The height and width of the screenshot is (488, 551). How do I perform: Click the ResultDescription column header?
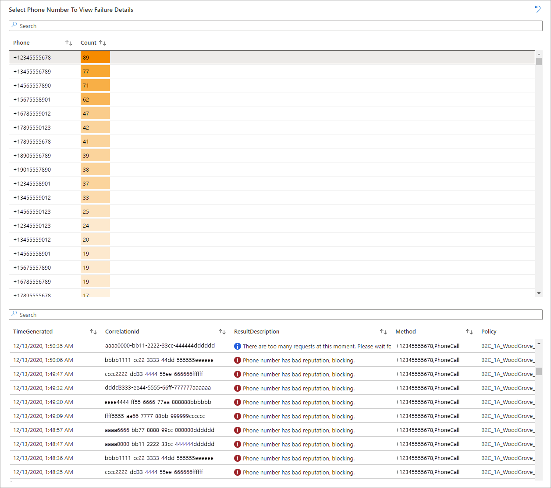pyautogui.click(x=256, y=332)
